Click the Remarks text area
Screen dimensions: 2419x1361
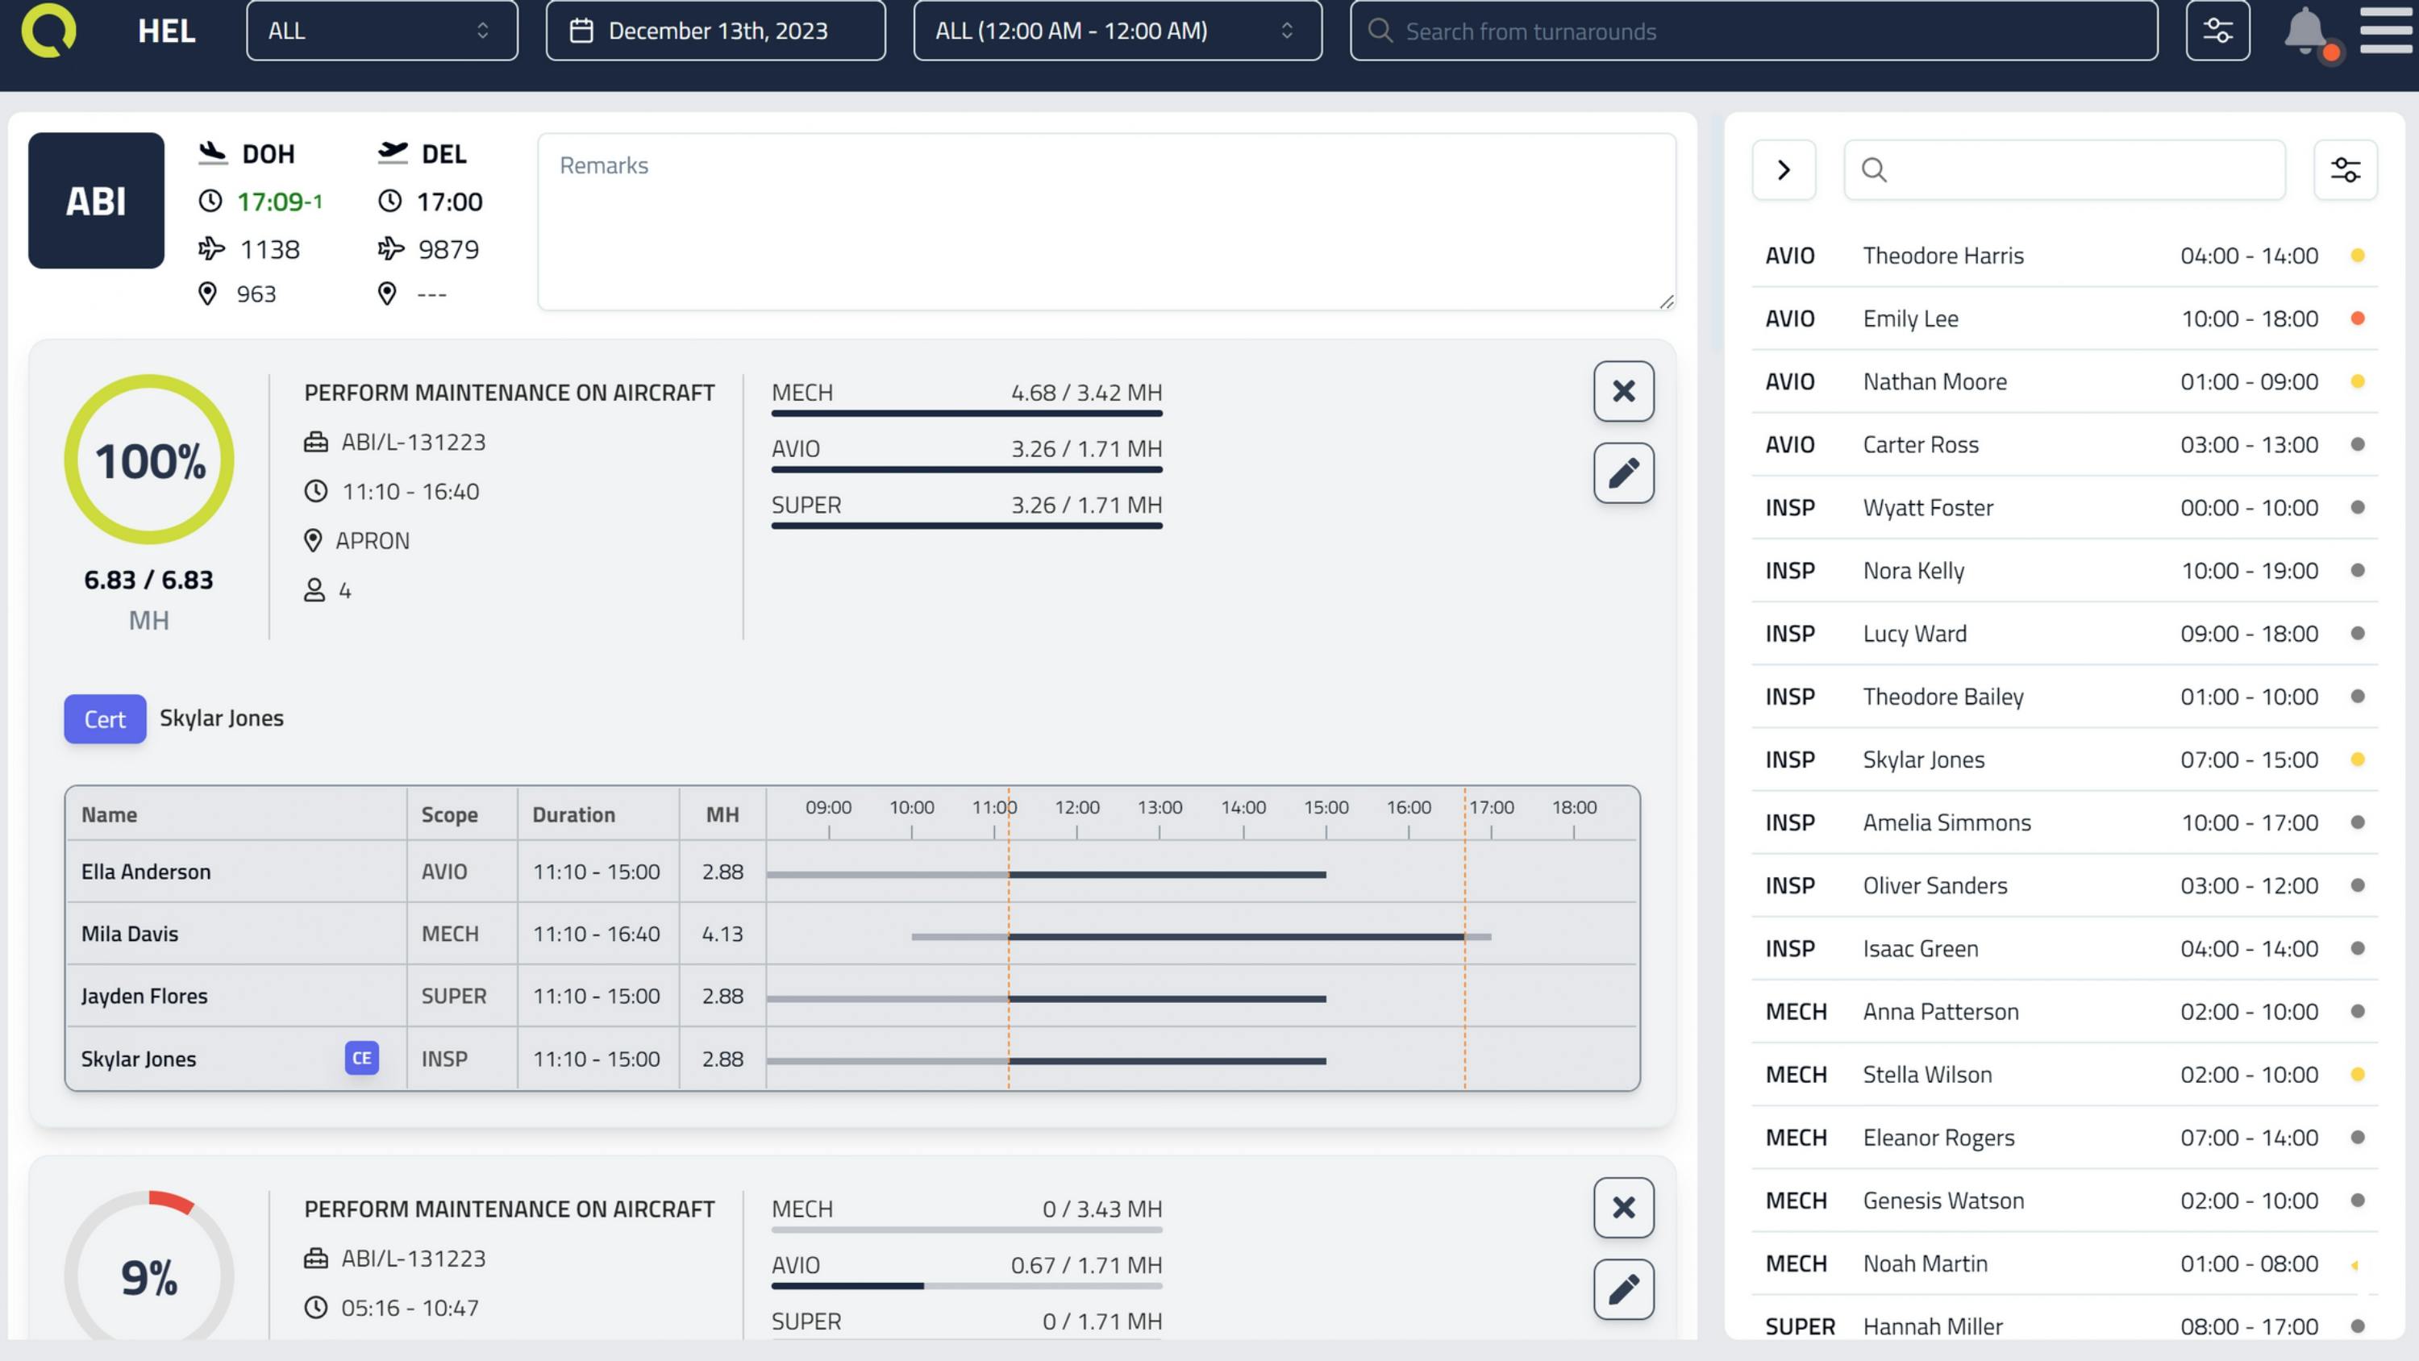[x=1105, y=223]
